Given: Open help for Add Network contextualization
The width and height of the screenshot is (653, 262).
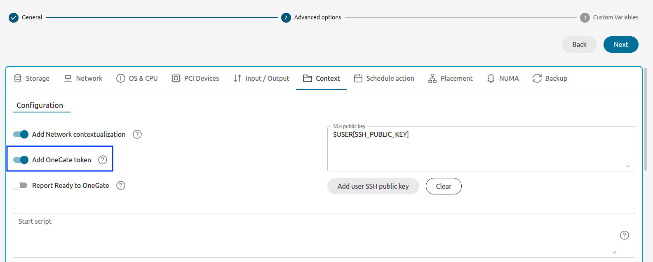Looking at the screenshot, I should click(x=137, y=134).
